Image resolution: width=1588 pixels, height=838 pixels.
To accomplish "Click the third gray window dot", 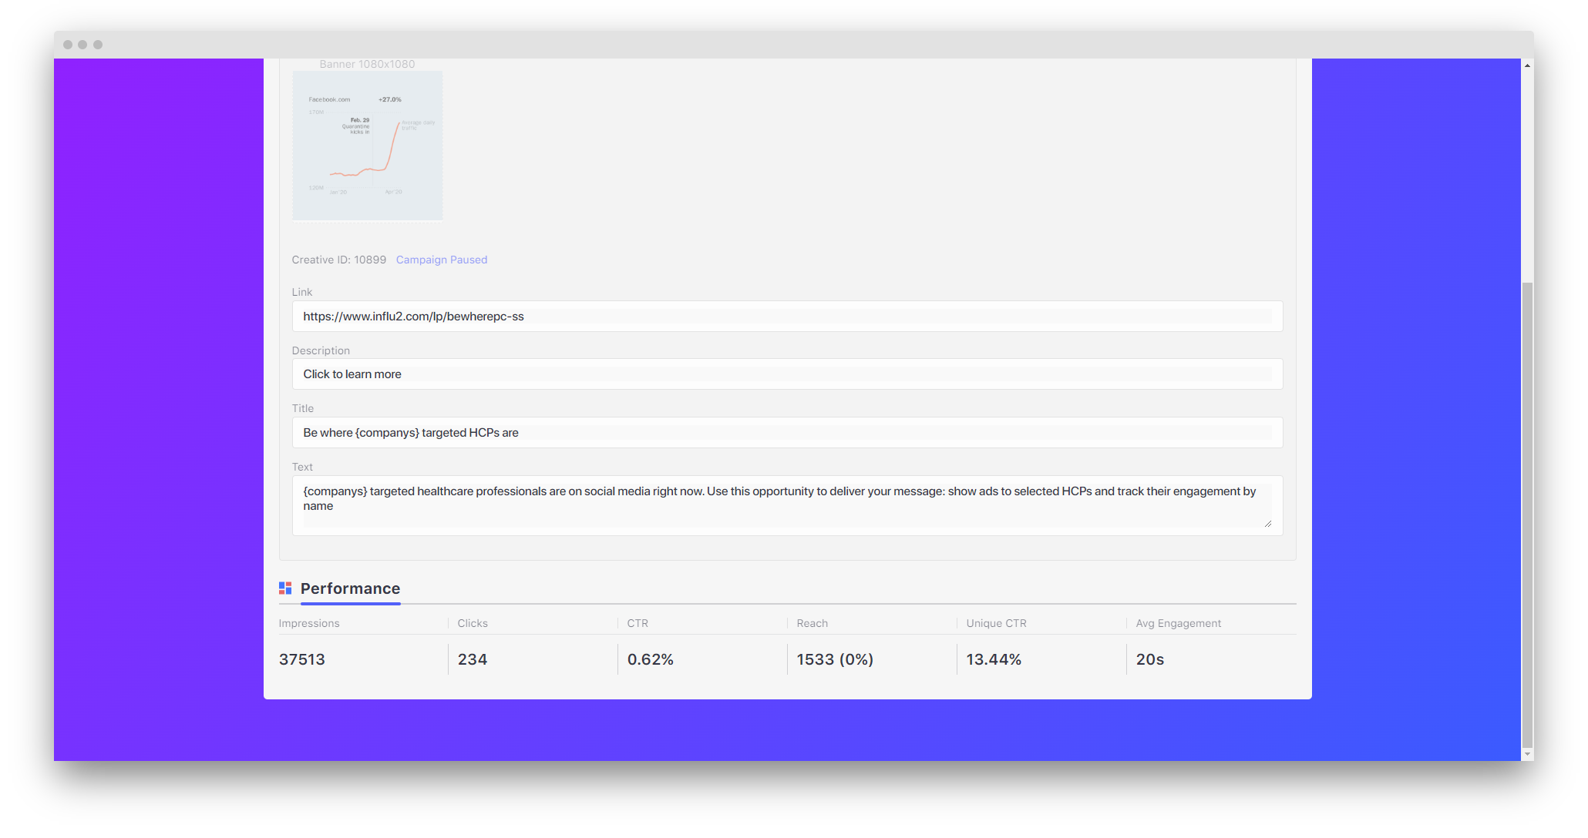I will click(x=98, y=45).
